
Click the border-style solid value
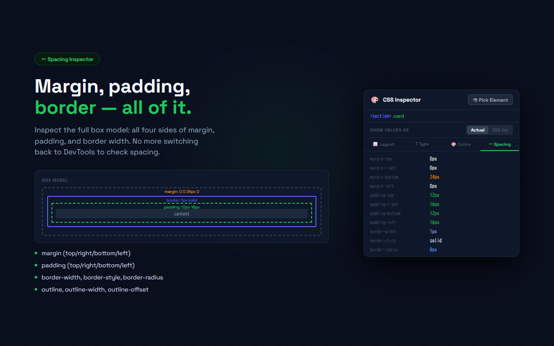(435, 241)
